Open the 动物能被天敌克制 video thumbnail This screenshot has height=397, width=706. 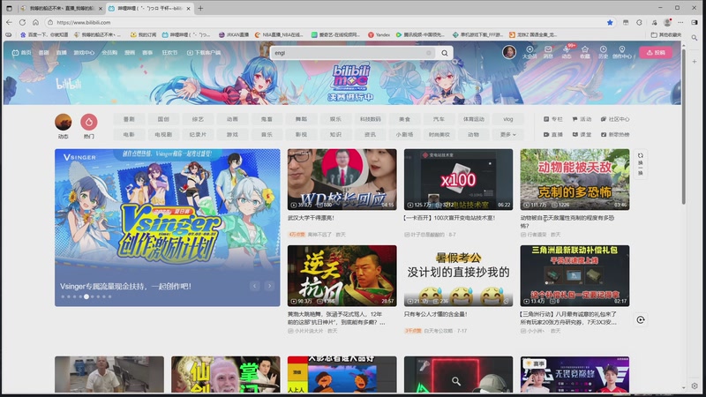click(x=575, y=180)
